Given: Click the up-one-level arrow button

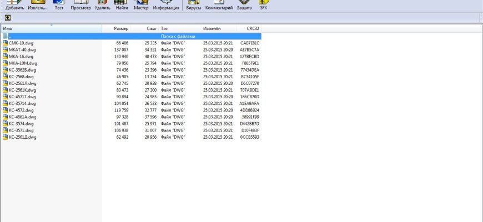Looking at the screenshot, I should 8,18.
